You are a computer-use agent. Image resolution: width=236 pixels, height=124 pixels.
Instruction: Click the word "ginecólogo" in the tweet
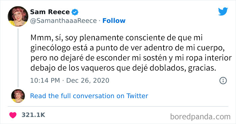pos(51,48)
